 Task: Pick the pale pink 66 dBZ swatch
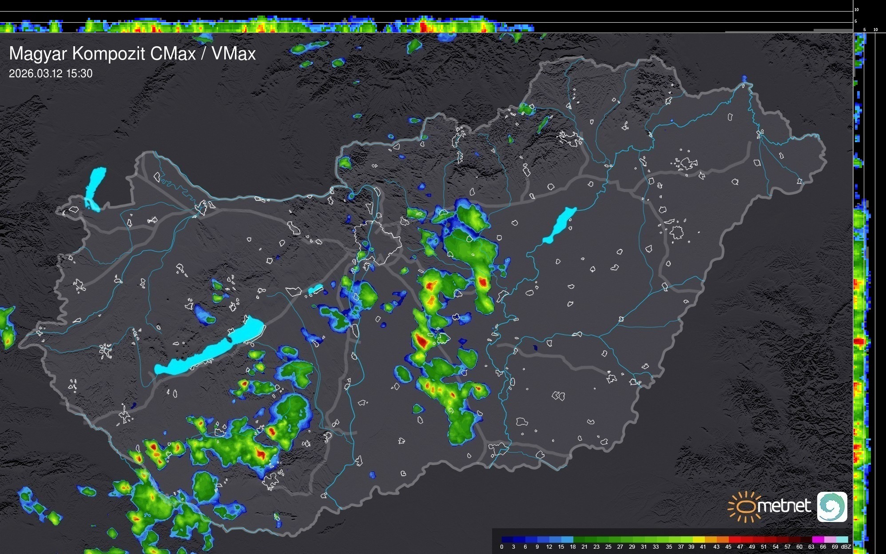click(830, 539)
